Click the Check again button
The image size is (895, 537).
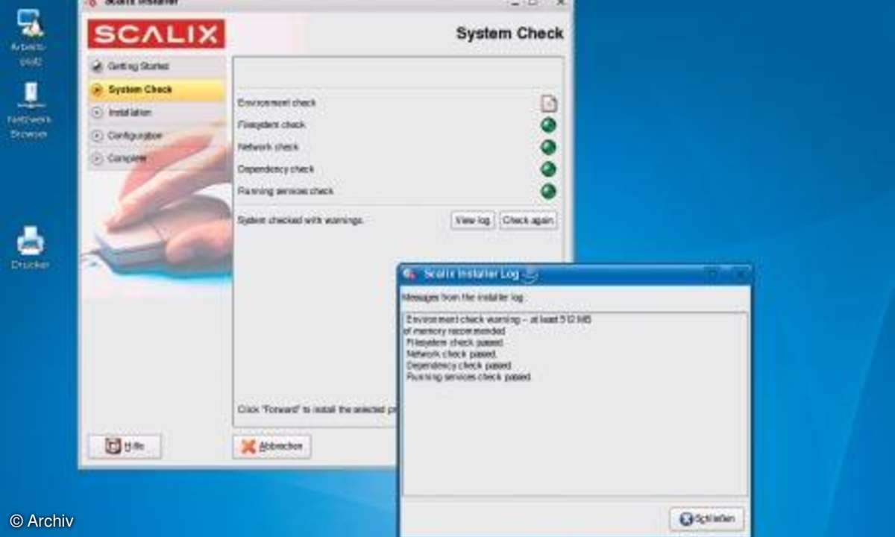[x=527, y=220]
